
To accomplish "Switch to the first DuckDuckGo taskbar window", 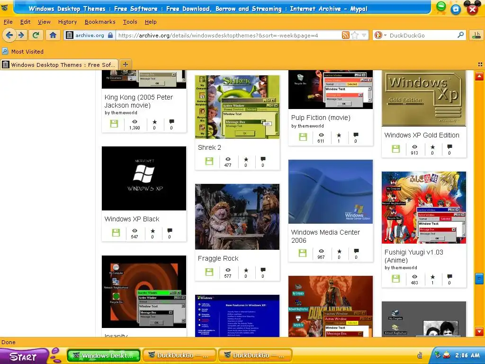I will [x=180, y=355].
